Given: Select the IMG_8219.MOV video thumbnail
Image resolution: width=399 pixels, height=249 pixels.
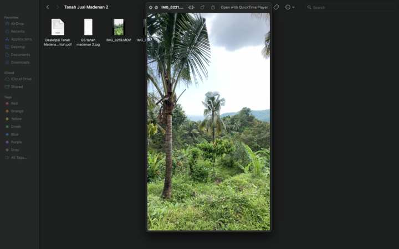Looking at the screenshot, I should click(118, 27).
